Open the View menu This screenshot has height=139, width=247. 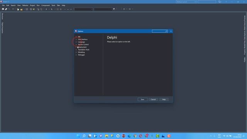[x=19, y=5]
